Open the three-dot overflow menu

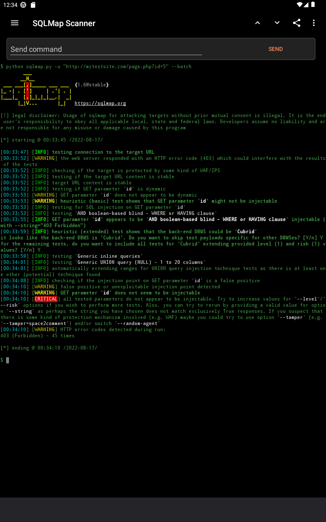click(x=314, y=23)
